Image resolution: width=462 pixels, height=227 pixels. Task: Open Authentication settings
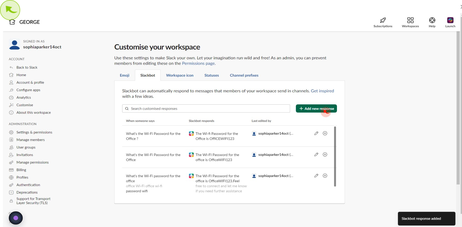click(x=28, y=185)
